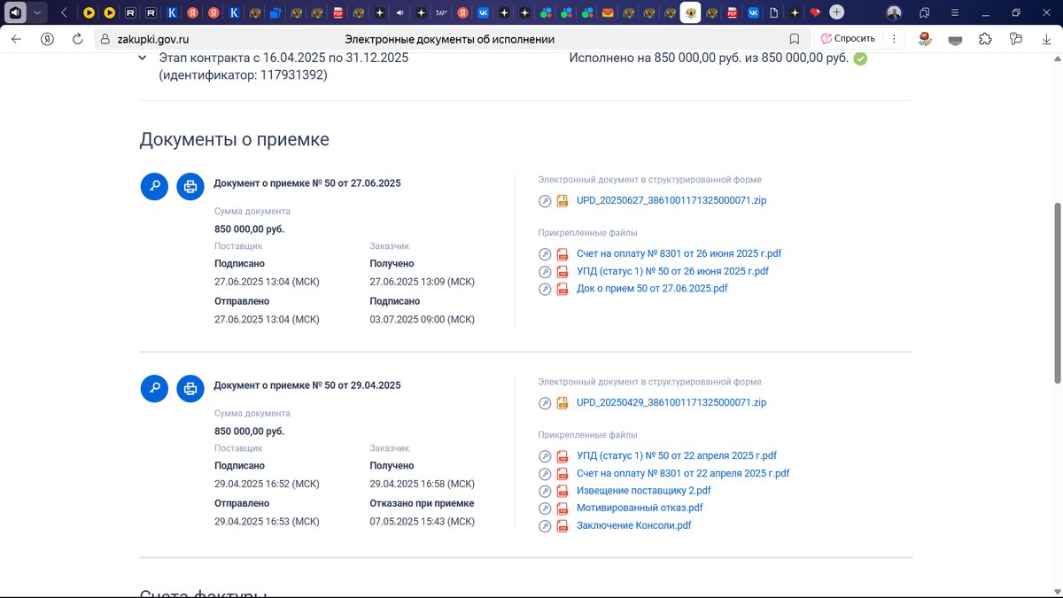Click the Спросить assistant button
The image size is (1063, 598).
pos(848,39)
